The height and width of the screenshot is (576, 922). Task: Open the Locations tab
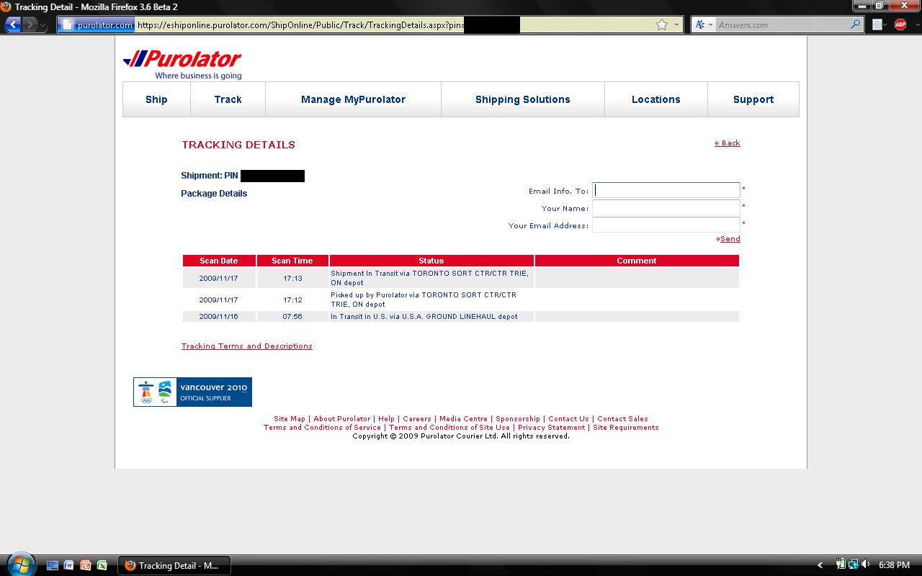(x=655, y=99)
